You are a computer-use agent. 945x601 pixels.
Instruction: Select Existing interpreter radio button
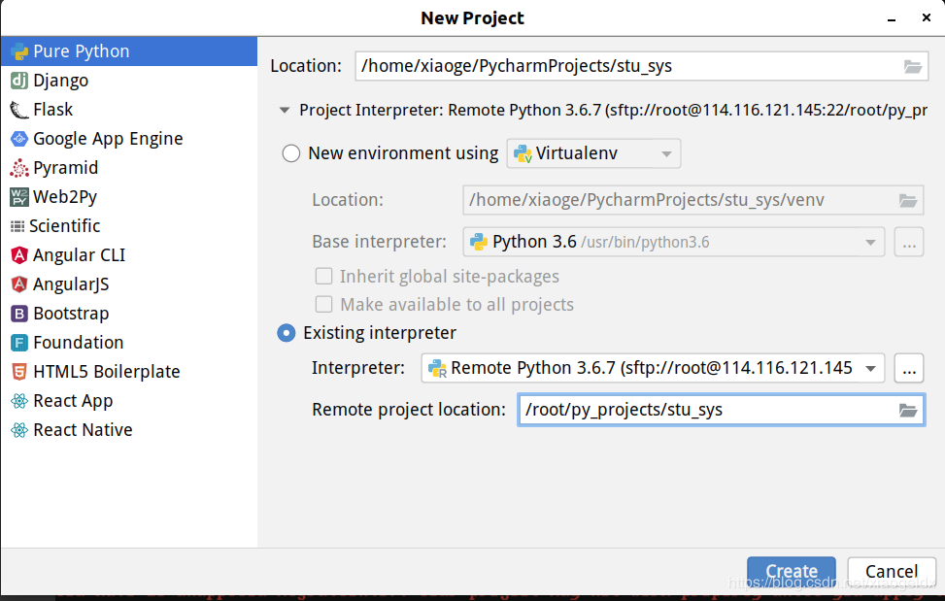(287, 333)
